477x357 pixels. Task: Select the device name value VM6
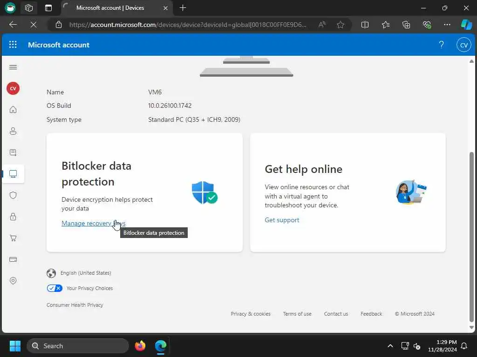[x=155, y=92]
